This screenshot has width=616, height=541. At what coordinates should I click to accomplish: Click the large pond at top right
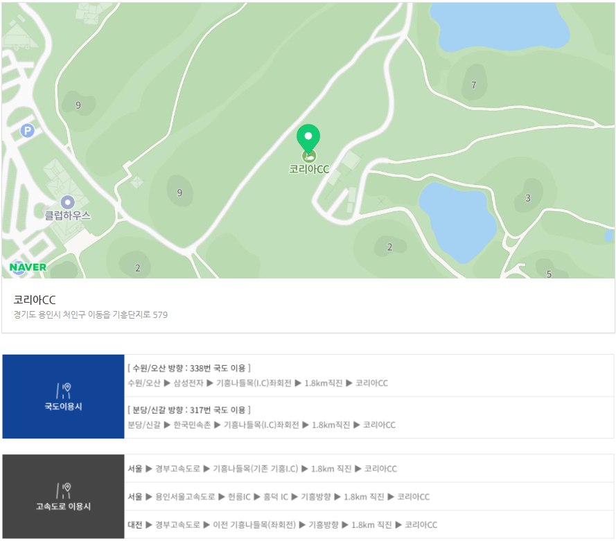pyautogui.click(x=498, y=28)
